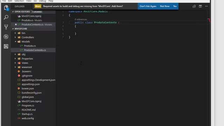Expand the Properties folder arrow

(x=15, y=58)
